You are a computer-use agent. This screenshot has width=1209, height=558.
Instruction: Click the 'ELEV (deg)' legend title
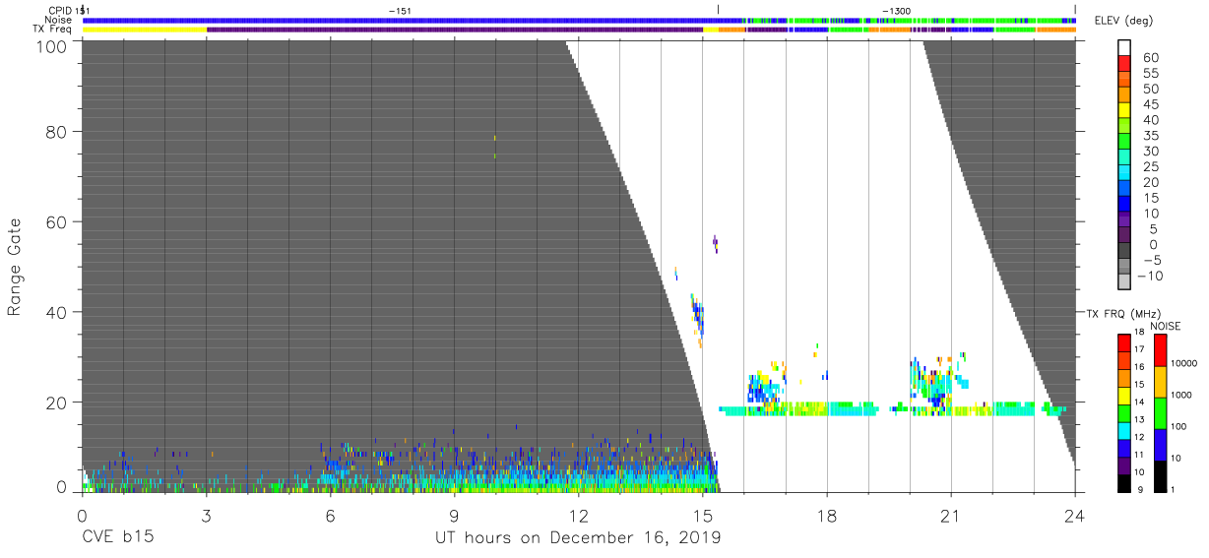(1123, 22)
